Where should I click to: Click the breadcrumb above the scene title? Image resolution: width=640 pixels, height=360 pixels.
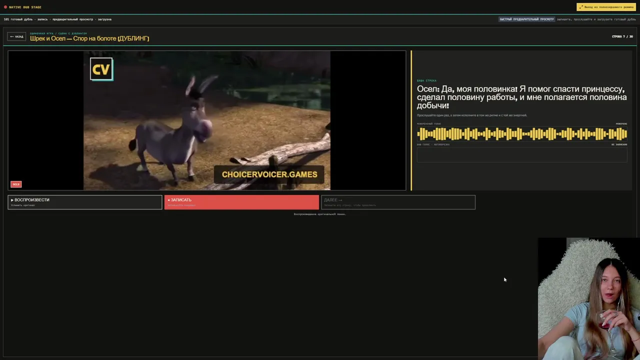coord(58,33)
